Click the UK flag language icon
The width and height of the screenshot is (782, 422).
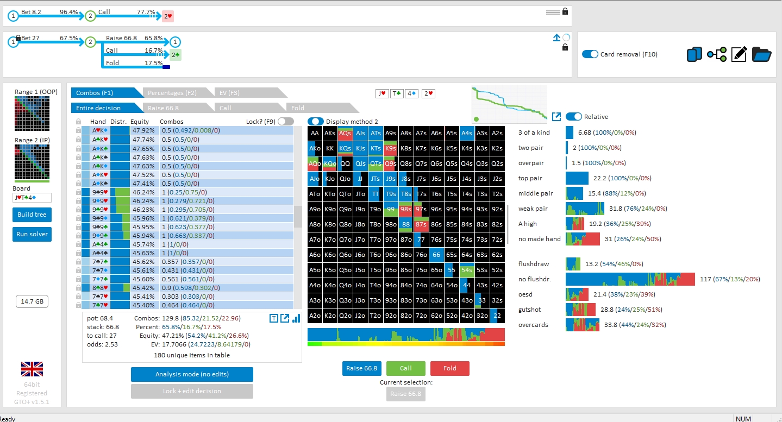tap(32, 369)
